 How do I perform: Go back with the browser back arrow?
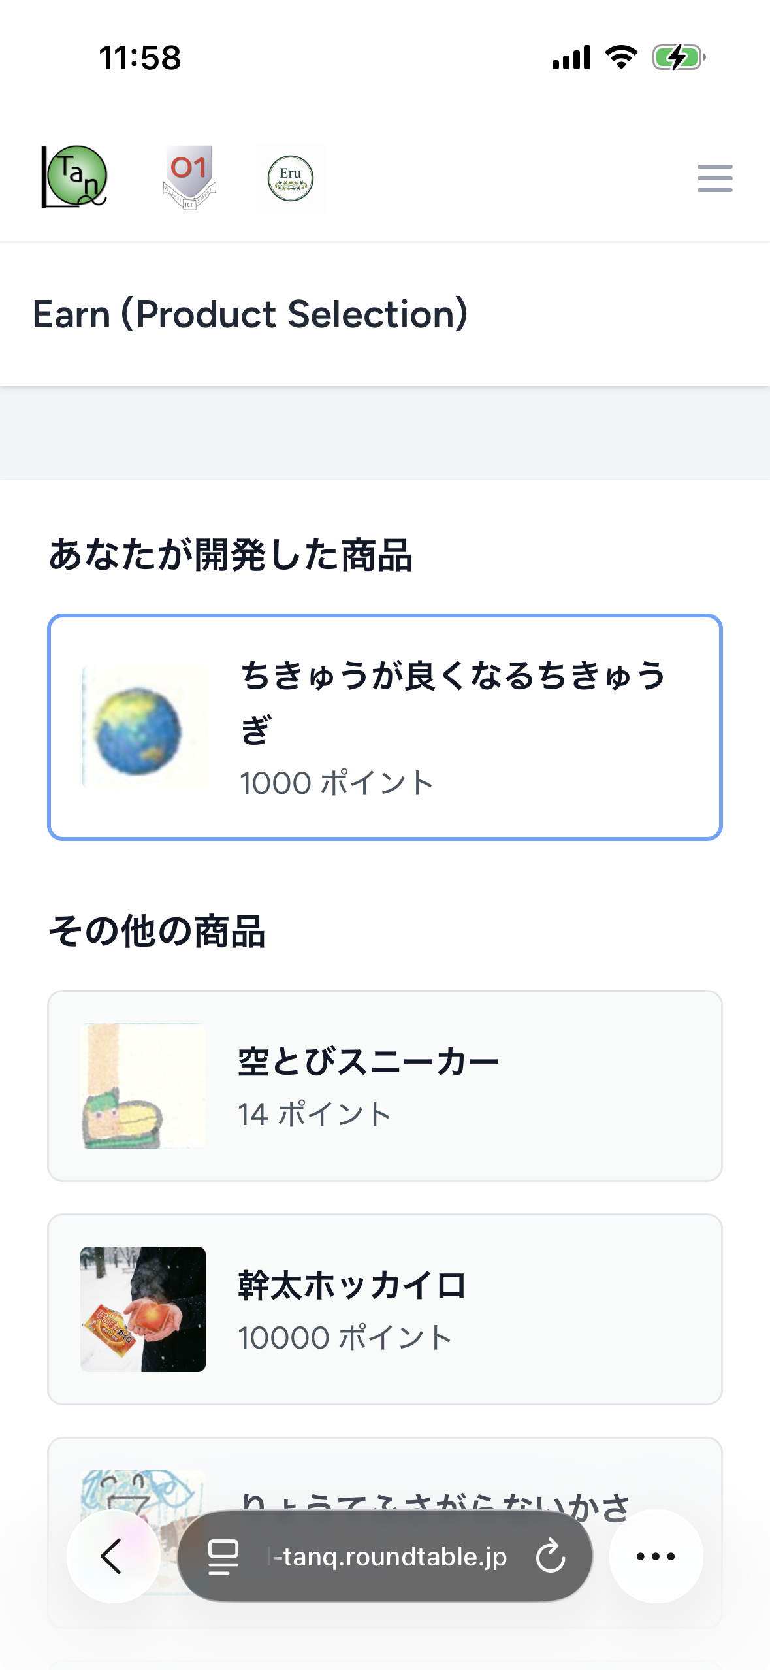tap(112, 1556)
